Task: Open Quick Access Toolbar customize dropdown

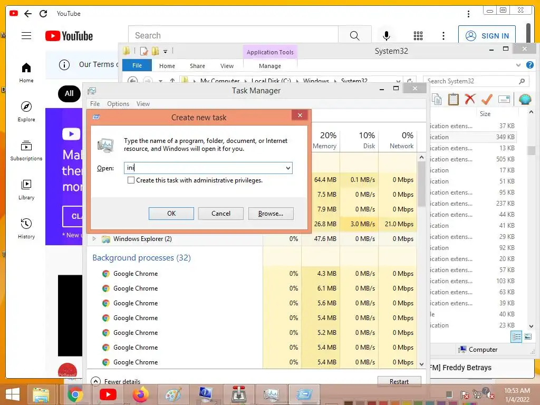Action: (165, 52)
